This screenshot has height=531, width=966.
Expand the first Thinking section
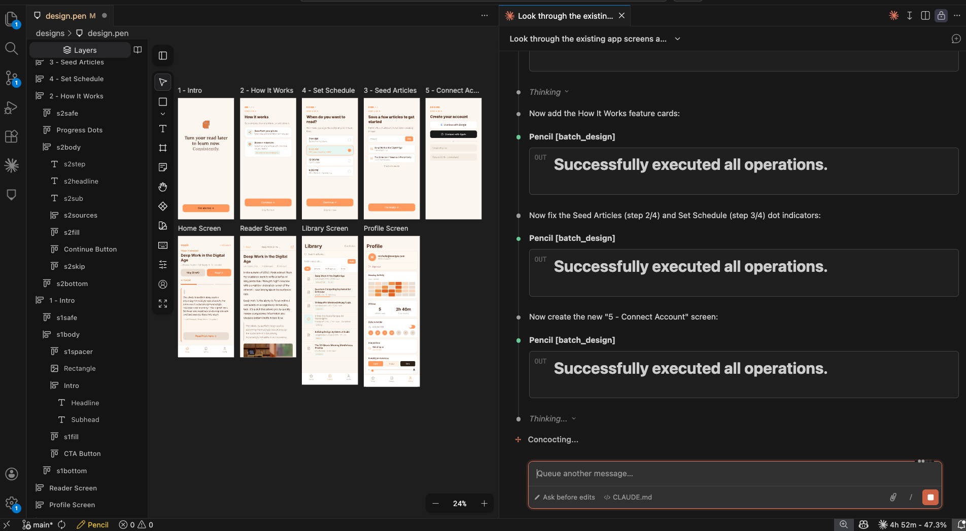(x=549, y=92)
